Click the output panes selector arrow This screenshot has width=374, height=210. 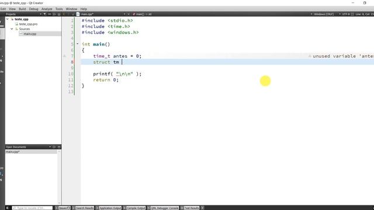202,208
